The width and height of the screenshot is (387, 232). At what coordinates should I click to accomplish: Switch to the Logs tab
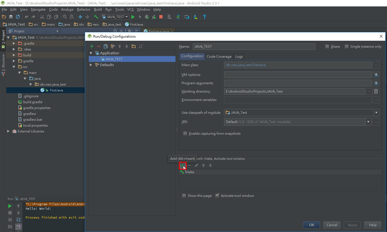[x=239, y=56]
